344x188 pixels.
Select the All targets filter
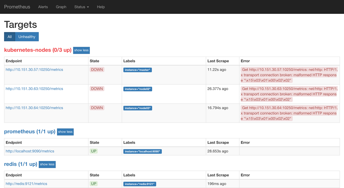9,37
